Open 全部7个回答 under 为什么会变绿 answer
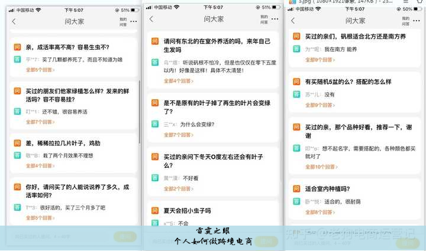The height and width of the screenshot is (251, 426). click(x=177, y=135)
